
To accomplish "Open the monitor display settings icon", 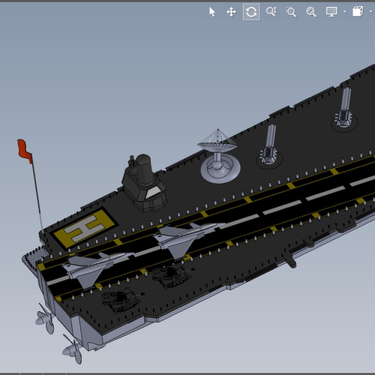I will pos(331,12).
